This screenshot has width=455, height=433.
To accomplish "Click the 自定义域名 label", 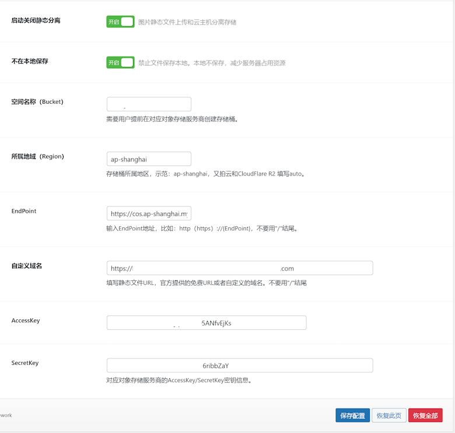I will pos(27,266).
